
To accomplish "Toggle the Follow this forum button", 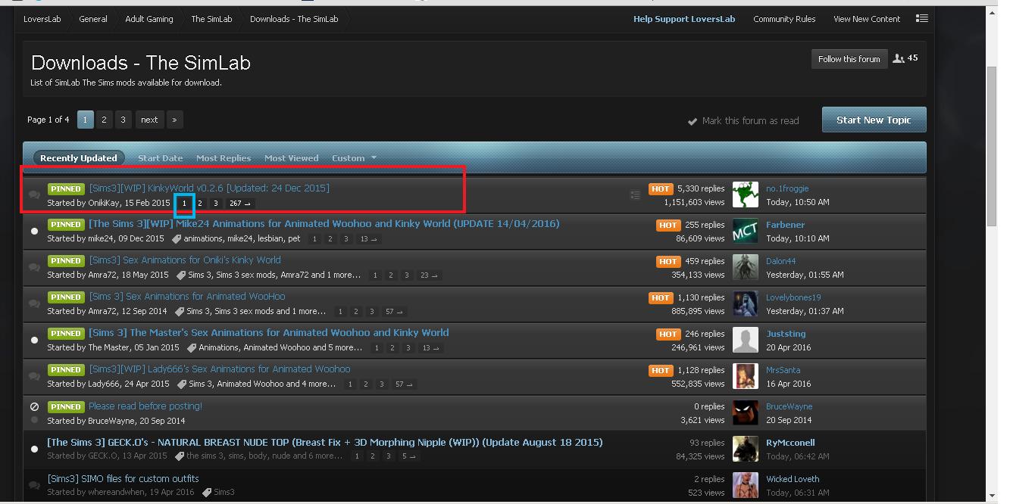I will click(x=849, y=59).
